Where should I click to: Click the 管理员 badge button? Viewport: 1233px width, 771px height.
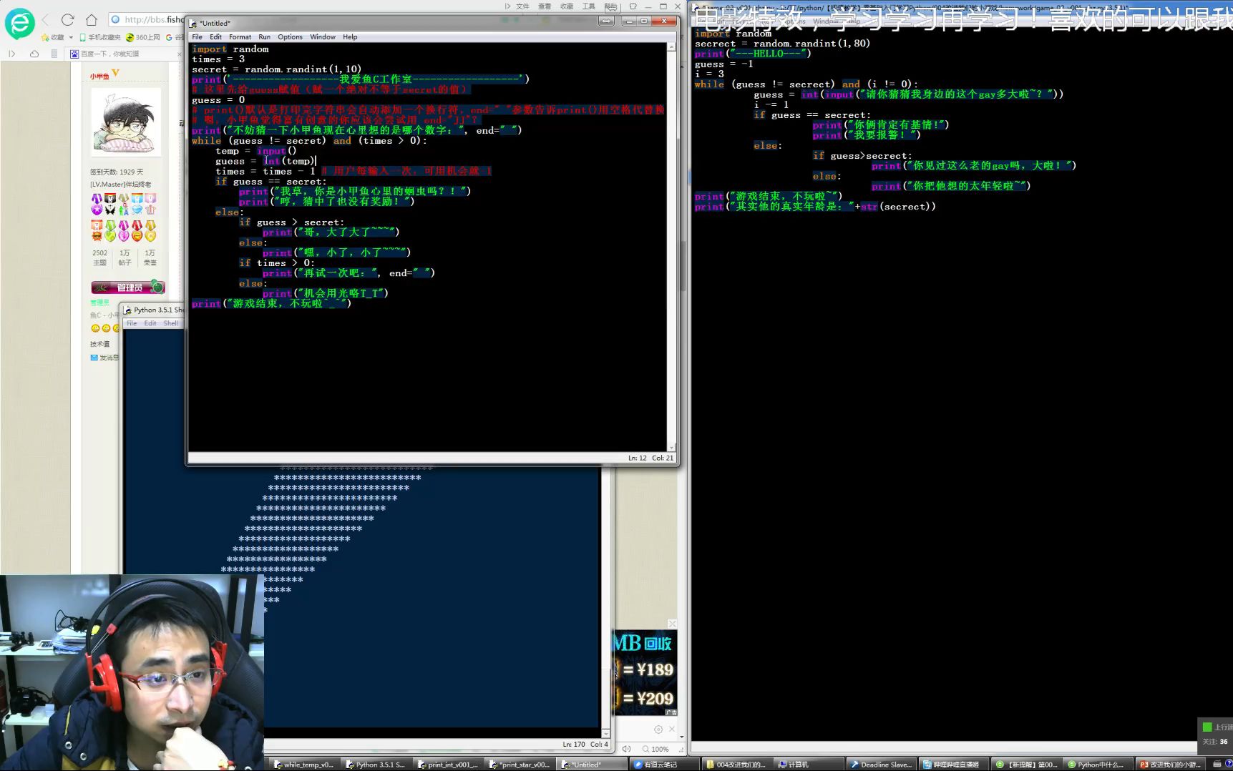tap(128, 288)
